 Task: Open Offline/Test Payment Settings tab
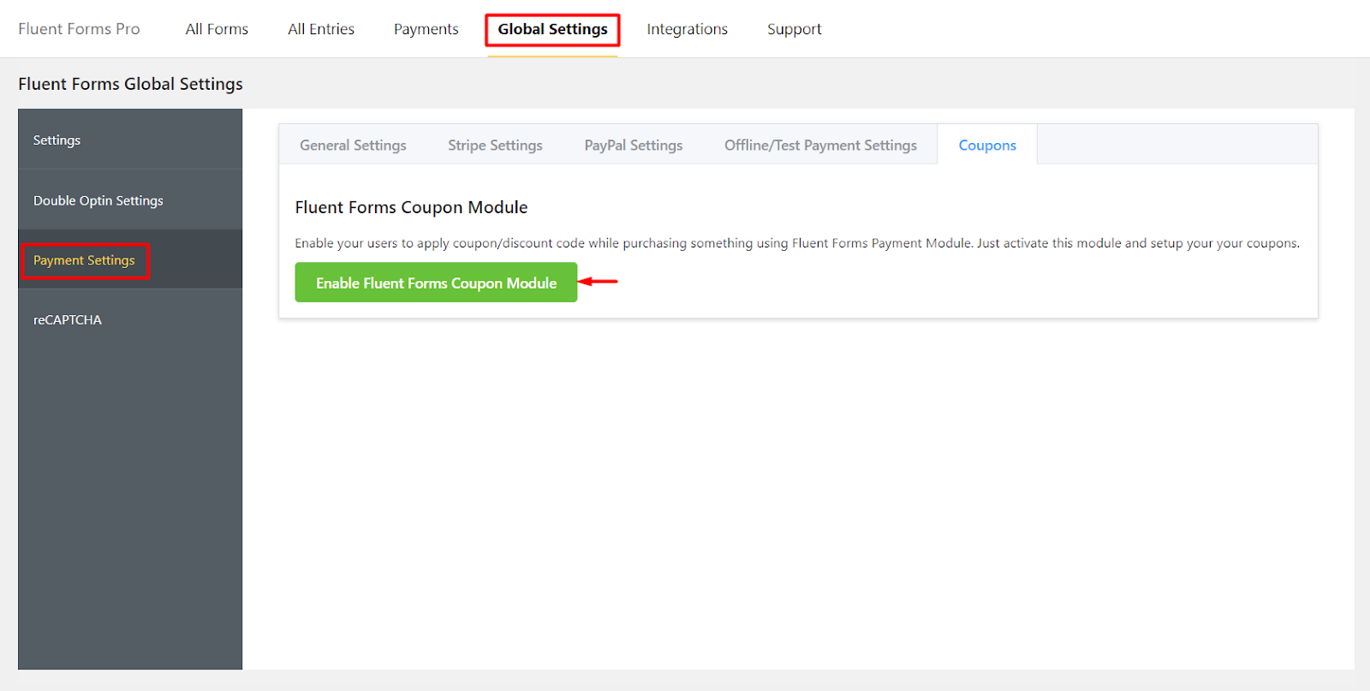tap(820, 145)
